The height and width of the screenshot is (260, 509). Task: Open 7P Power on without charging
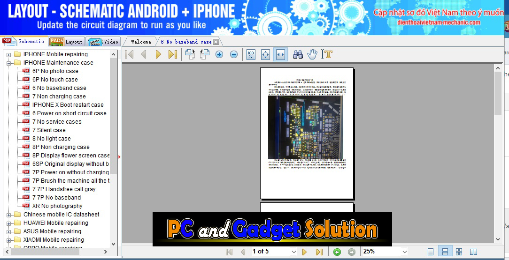70,172
